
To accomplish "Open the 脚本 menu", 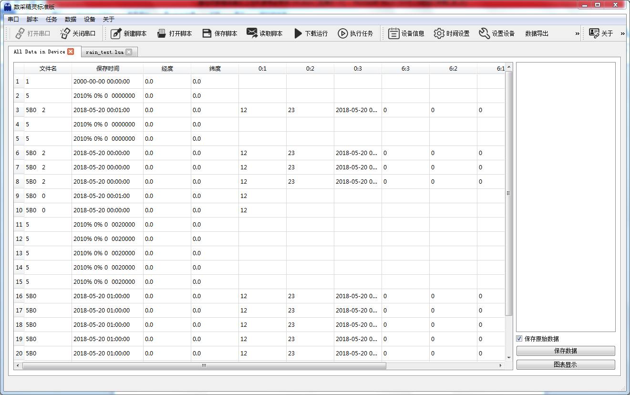I will 32,20.
